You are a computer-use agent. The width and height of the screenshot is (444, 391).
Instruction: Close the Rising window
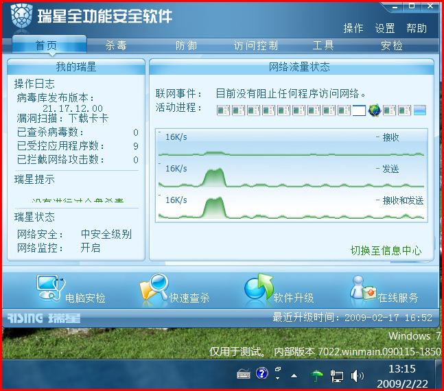coord(430,6)
